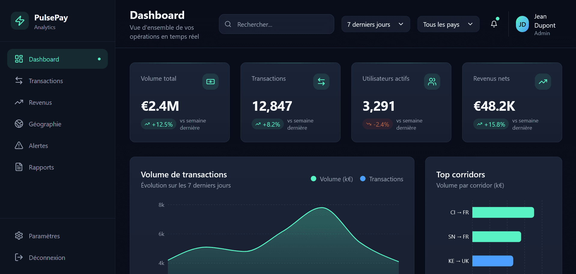Click the Volume total banknote icon
The width and height of the screenshot is (576, 274).
click(x=211, y=82)
